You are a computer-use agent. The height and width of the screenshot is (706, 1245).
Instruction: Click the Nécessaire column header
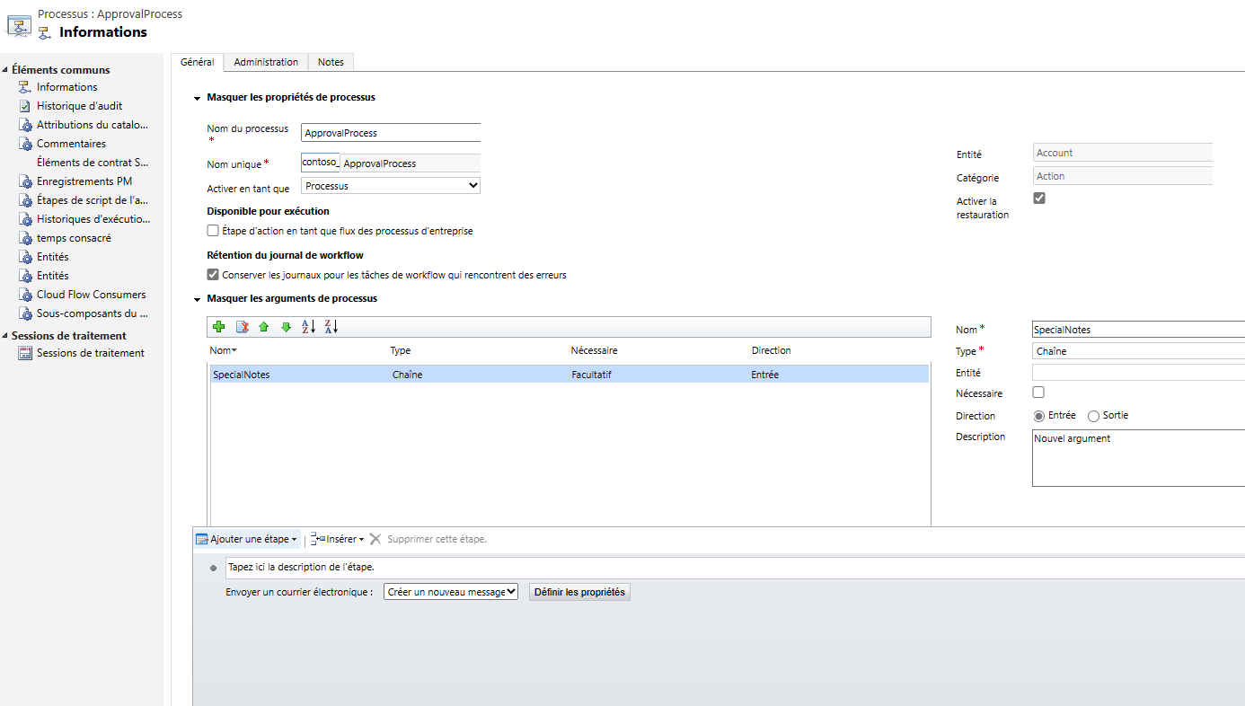click(x=594, y=350)
